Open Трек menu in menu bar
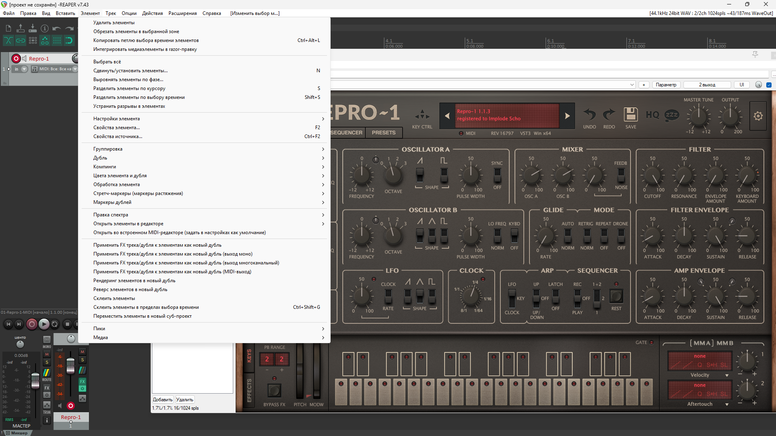The width and height of the screenshot is (776, 436). tap(111, 13)
